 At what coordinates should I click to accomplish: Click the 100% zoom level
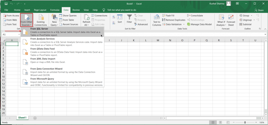click(x=262, y=122)
